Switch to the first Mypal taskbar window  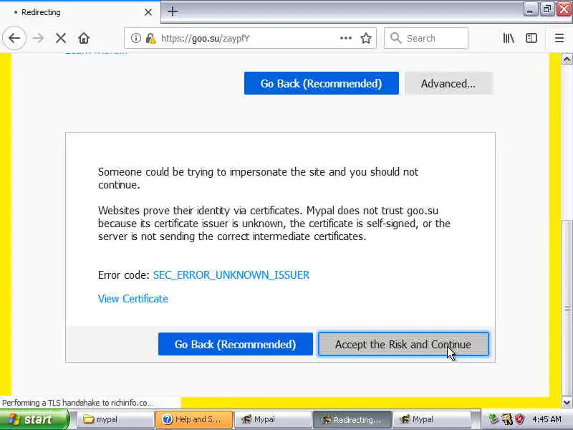[273, 419]
